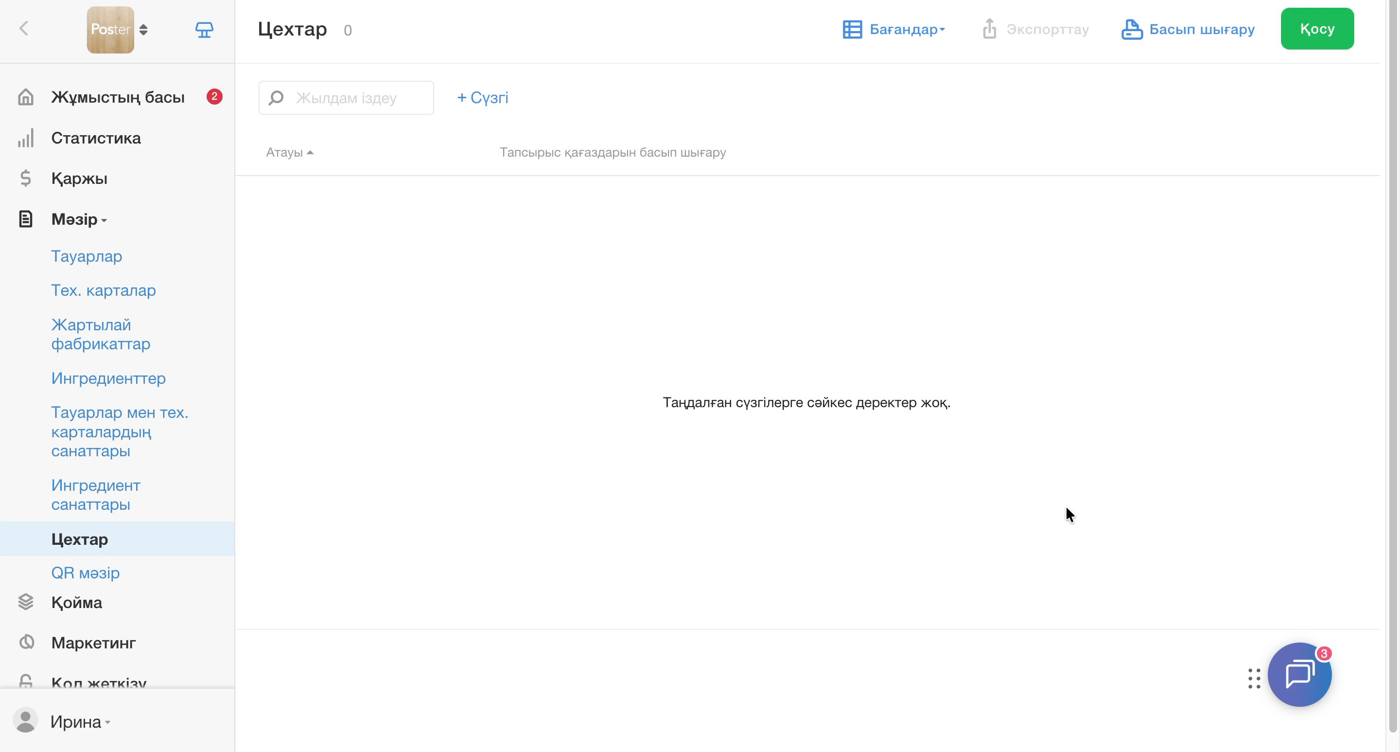Viewport: 1400px width, 752px height.
Task: Click the Маркетинг pie chart icon
Action: (x=26, y=642)
